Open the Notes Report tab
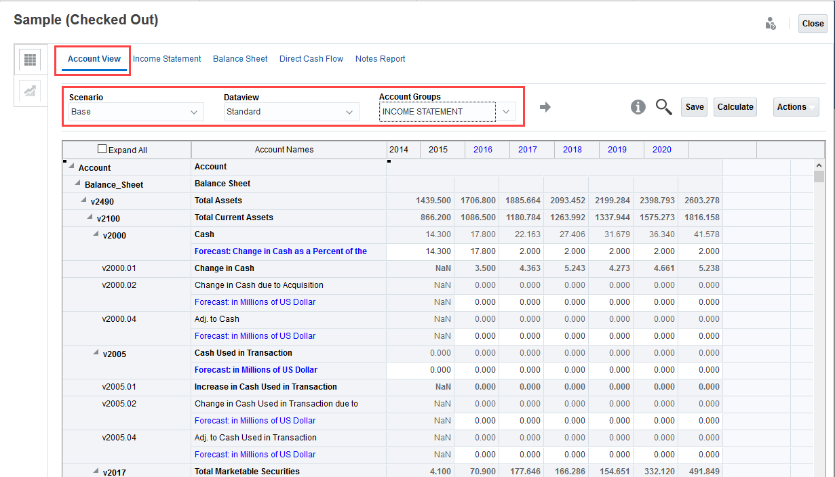The height and width of the screenshot is (477, 835). coord(381,58)
